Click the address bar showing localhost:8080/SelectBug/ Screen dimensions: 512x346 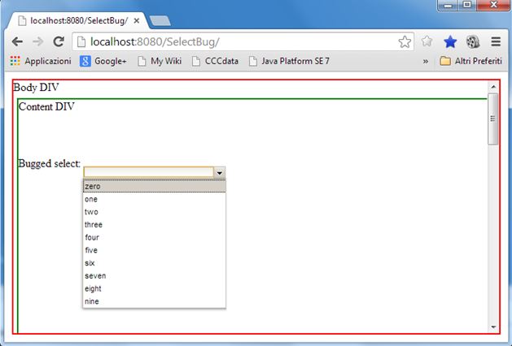(x=243, y=41)
